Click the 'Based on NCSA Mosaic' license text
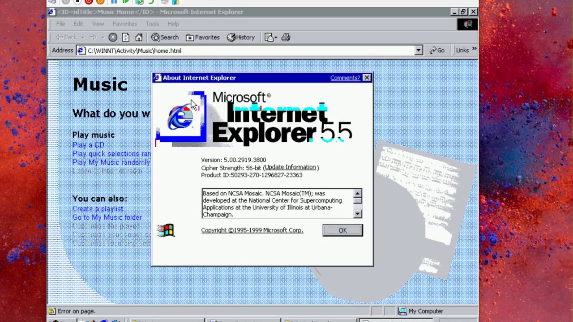 [x=272, y=204]
